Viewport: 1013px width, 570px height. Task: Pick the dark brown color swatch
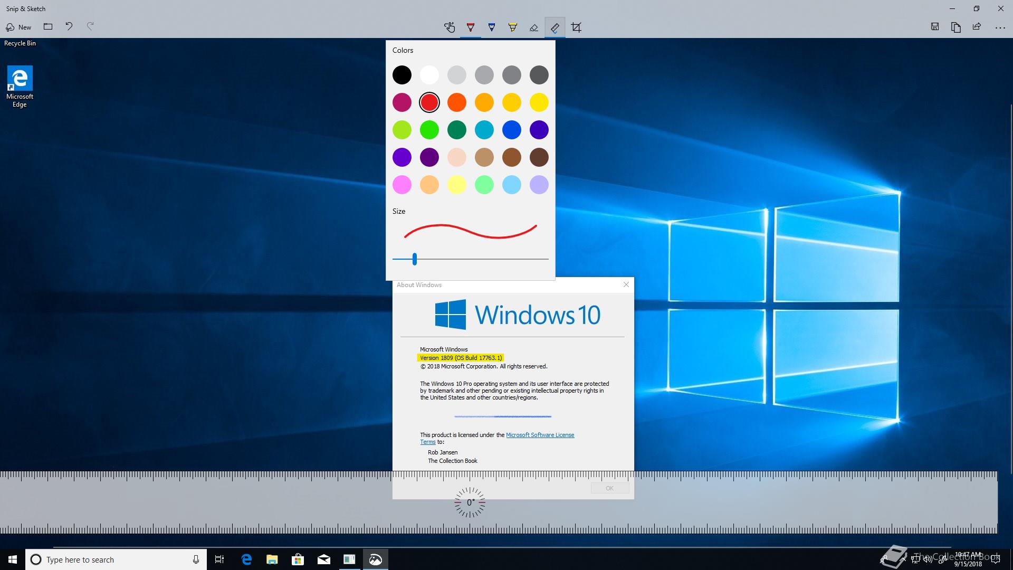coord(539,157)
